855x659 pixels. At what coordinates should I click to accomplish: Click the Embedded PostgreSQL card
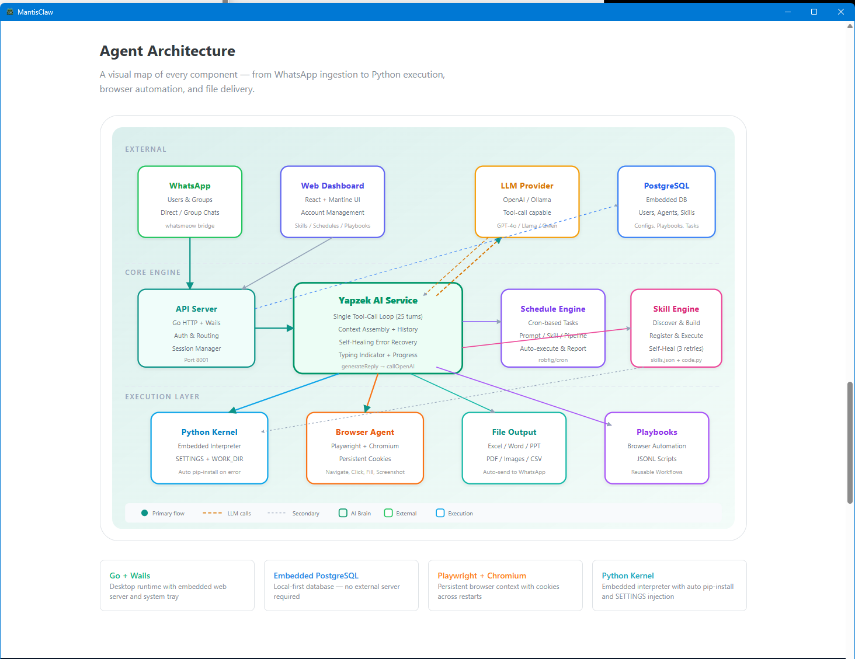[341, 585]
